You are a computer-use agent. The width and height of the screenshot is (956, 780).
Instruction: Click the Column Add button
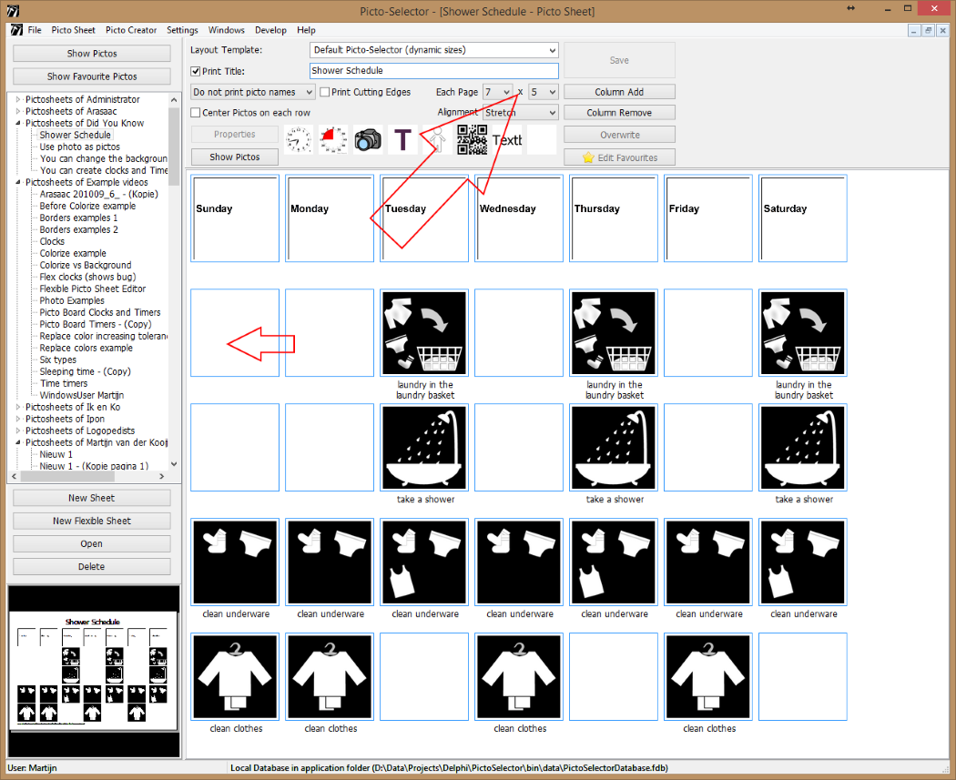[619, 92]
